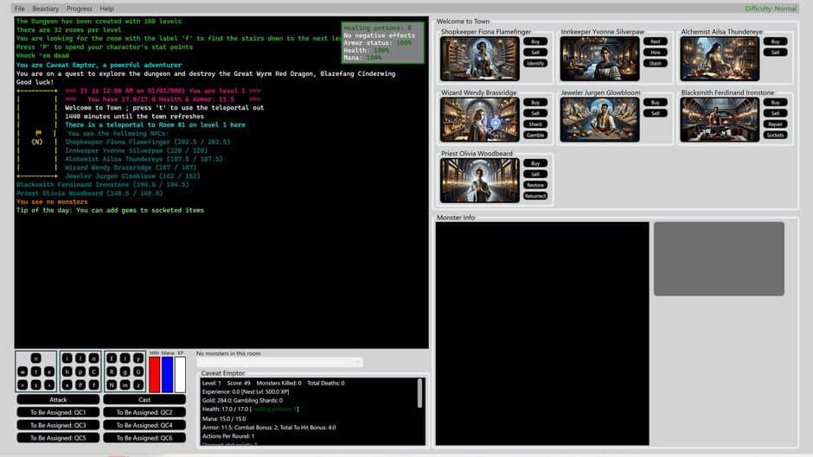Click the '>' stairs down key
The image size is (813, 457).
click(23, 384)
